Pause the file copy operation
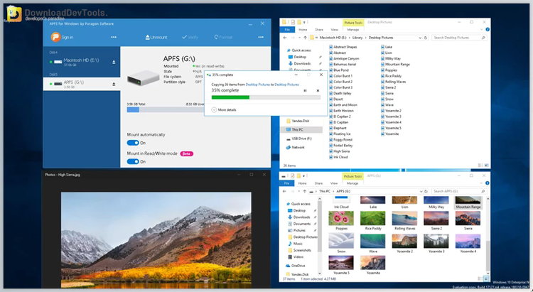The width and height of the screenshot is (533, 292). point(305,90)
